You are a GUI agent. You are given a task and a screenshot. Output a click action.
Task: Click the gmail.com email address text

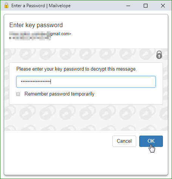point(61,34)
